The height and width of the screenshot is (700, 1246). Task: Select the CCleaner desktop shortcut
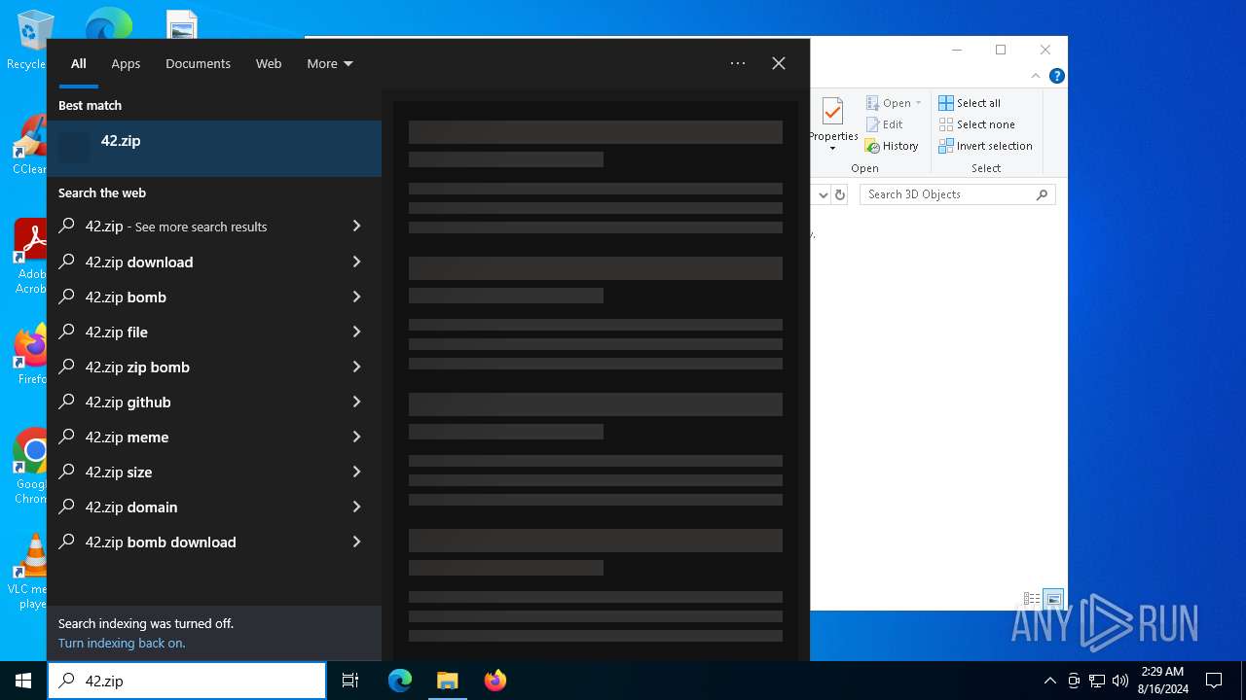28,145
